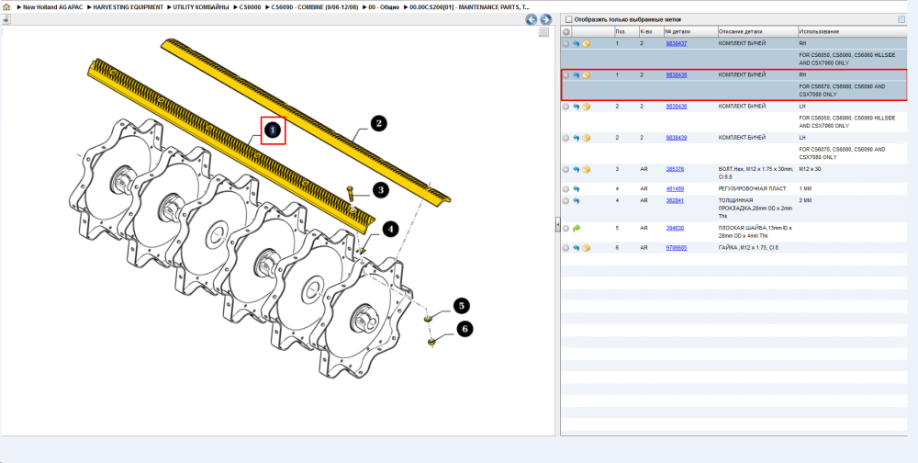Click blue arrow icon for part 9838437
This screenshot has width=918, height=463.
tap(577, 44)
